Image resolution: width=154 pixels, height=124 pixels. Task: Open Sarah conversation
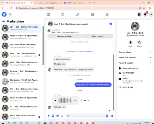coord(21,99)
